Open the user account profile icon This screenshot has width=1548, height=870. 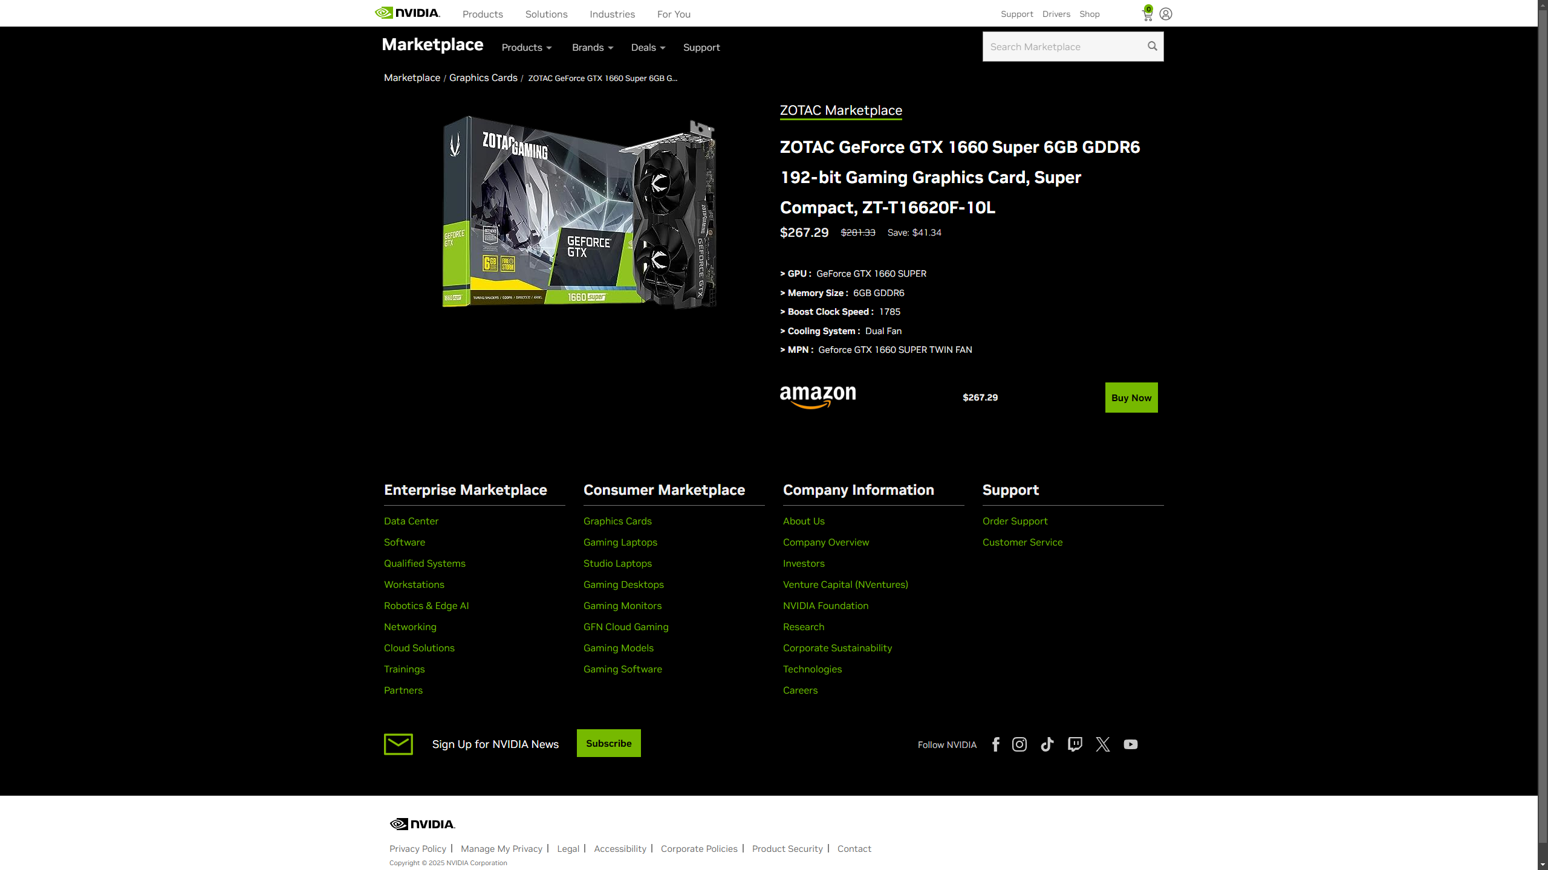tap(1166, 14)
